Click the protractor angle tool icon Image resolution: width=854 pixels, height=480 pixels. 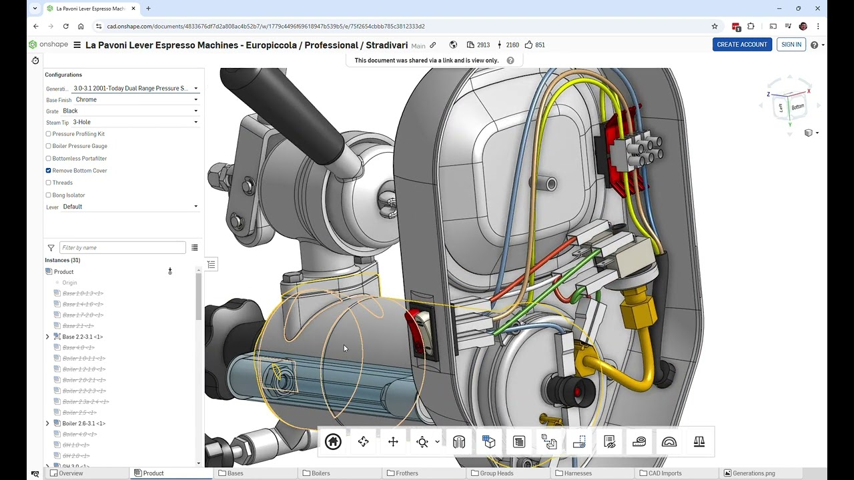(x=669, y=441)
